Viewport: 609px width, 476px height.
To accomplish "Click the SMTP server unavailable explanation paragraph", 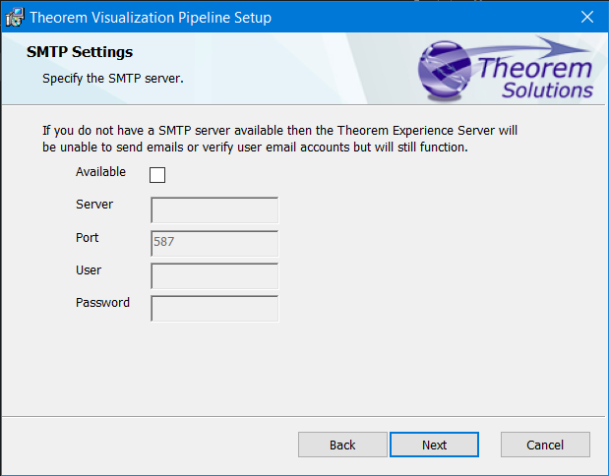I will pyautogui.click(x=279, y=139).
